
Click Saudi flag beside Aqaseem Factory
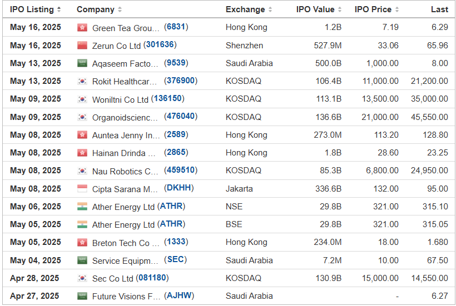coord(82,63)
